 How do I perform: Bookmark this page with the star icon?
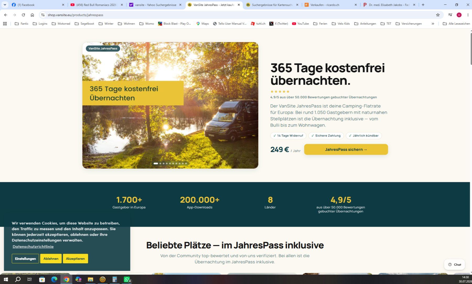(x=438, y=15)
